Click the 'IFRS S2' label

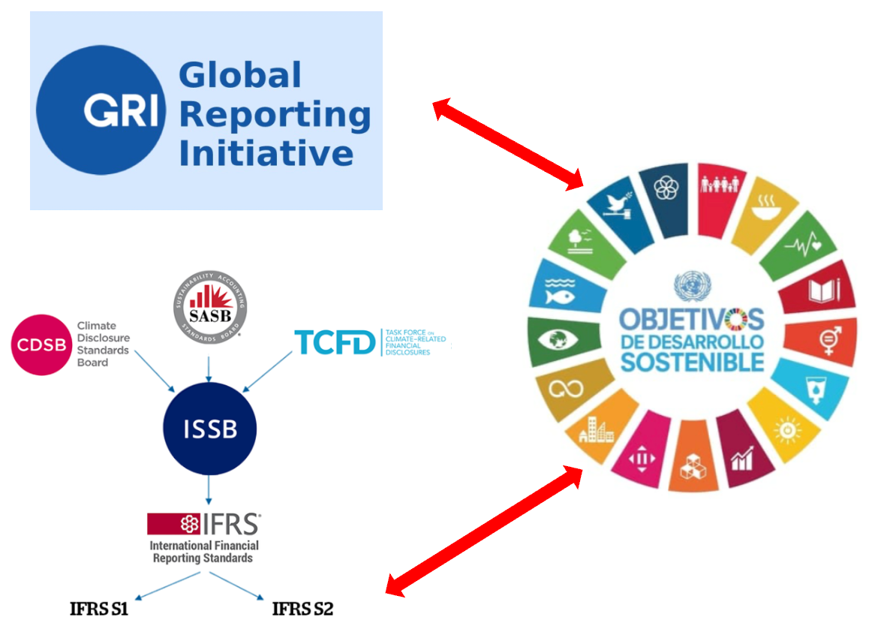302,609
